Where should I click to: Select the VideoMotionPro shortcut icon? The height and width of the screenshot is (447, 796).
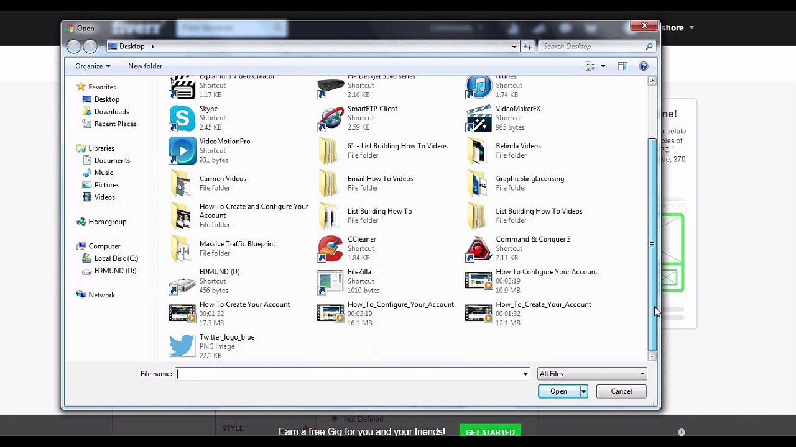coord(182,151)
